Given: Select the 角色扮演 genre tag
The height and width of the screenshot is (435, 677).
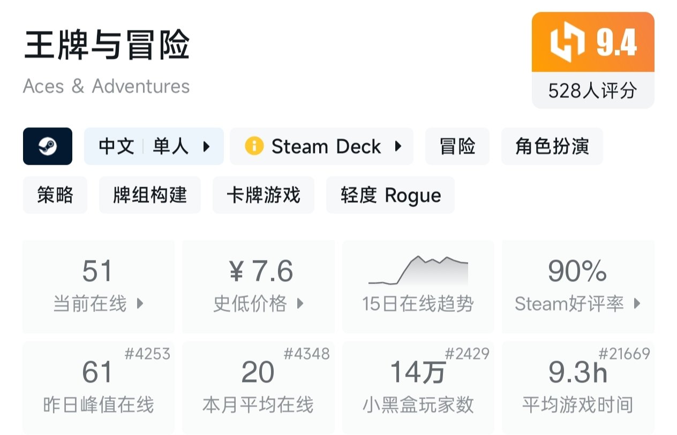Looking at the screenshot, I should coord(552,146).
